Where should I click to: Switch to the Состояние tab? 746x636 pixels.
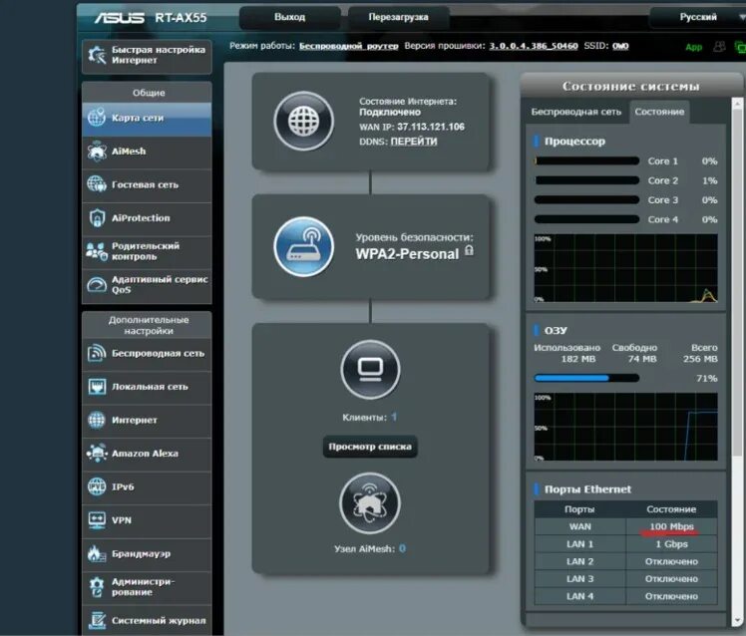click(x=659, y=112)
